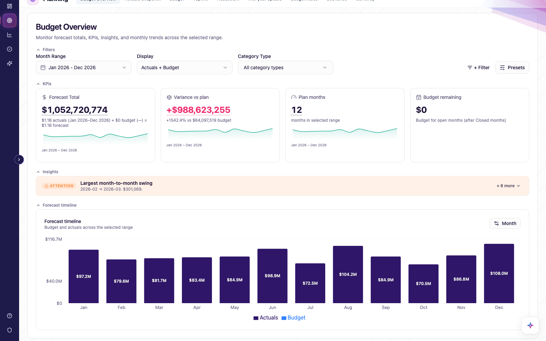Screen dimensions: 546x341
Task: Collapse the Insights section
Action: click(47, 172)
